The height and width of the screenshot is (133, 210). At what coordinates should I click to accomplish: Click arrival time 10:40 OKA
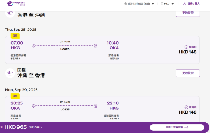click(113, 45)
